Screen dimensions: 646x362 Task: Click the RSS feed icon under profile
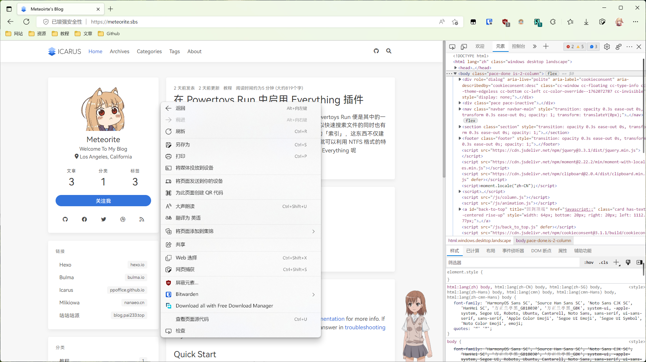tap(142, 220)
